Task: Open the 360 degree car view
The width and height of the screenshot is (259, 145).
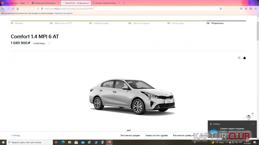Action: 128,130
